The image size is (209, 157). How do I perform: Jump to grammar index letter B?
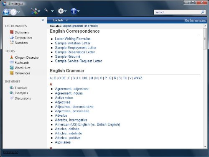coord(55,78)
